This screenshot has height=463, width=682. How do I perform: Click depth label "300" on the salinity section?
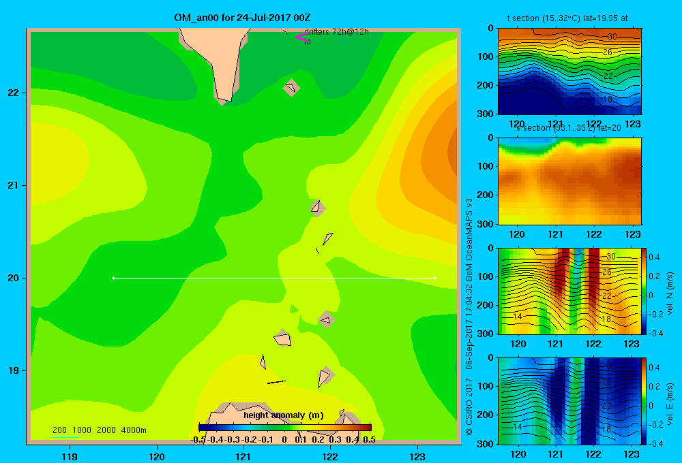(x=486, y=224)
